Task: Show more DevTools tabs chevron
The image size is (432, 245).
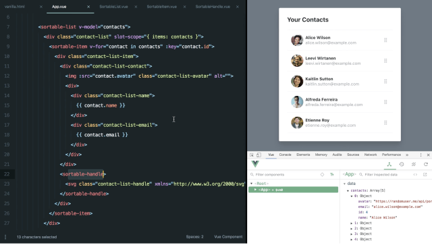Action: [x=407, y=155]
